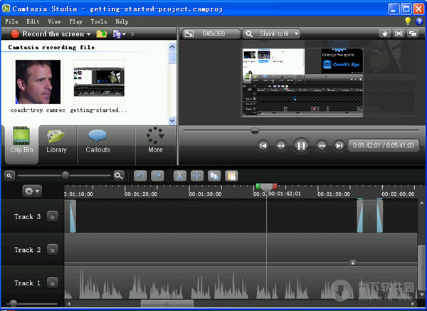Click the green selection start marker
427x311 pixels.
pos(258,186)
